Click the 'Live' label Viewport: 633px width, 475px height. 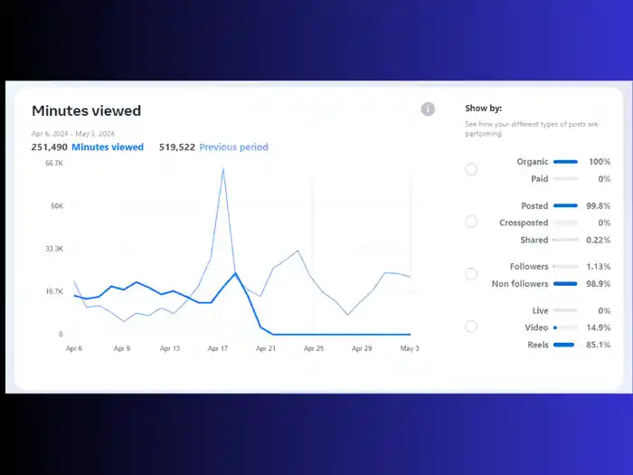[x=540, y=310]
